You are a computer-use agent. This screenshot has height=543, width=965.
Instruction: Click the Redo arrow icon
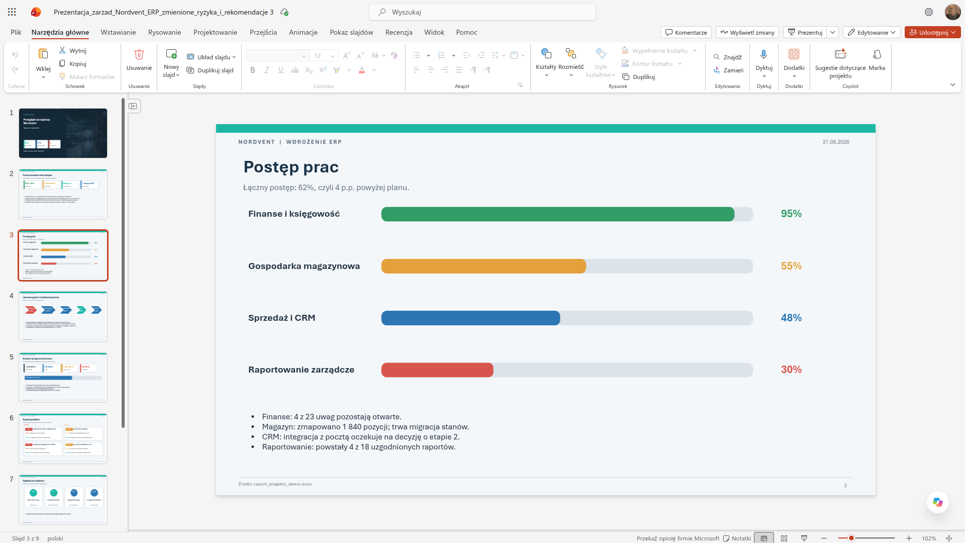[x=15, y=70]
